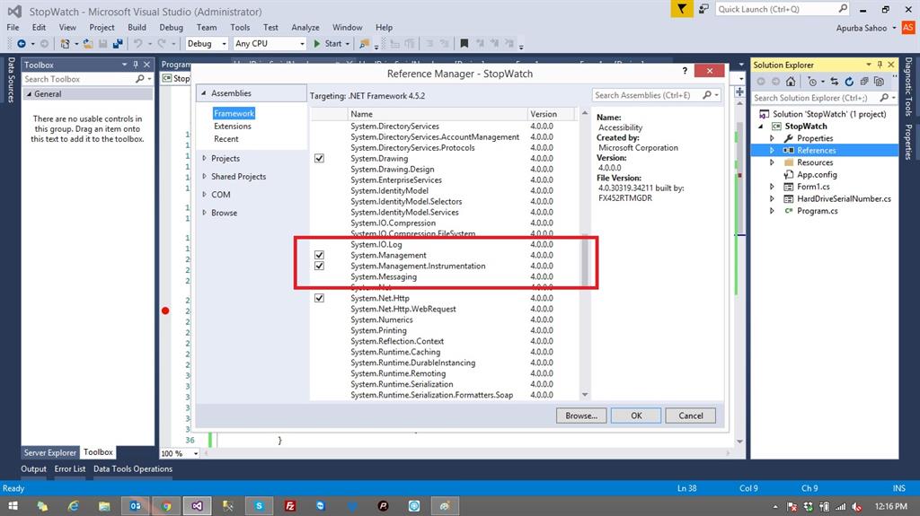The width and height of the screenshot is (920, 516).
Task: Open Visual Studio from the taskbar
Action: pos(197,506)
